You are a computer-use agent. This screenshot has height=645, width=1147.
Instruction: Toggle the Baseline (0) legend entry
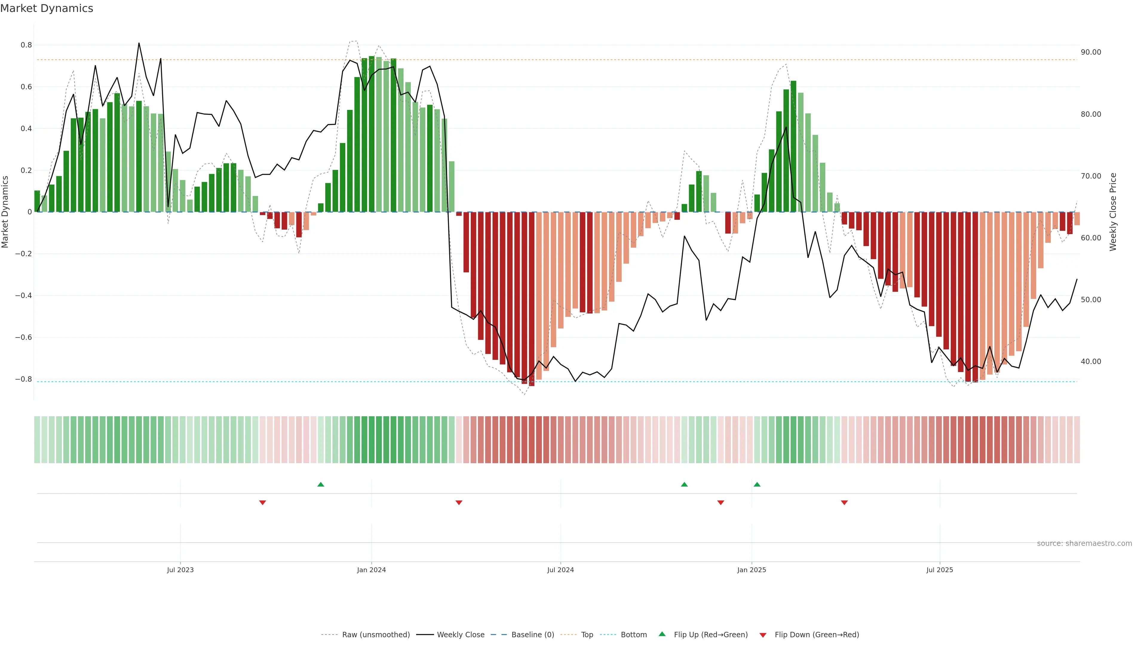click(x=533, y=635)
